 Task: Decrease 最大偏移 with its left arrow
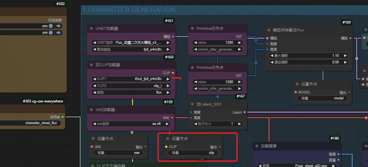[x=272, y=56]
